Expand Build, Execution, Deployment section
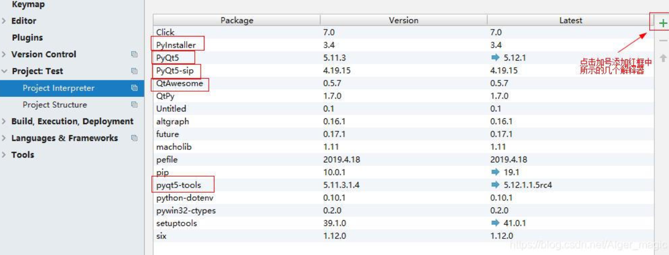This screenshot has width=669, height=255. (x=4, y=122)
